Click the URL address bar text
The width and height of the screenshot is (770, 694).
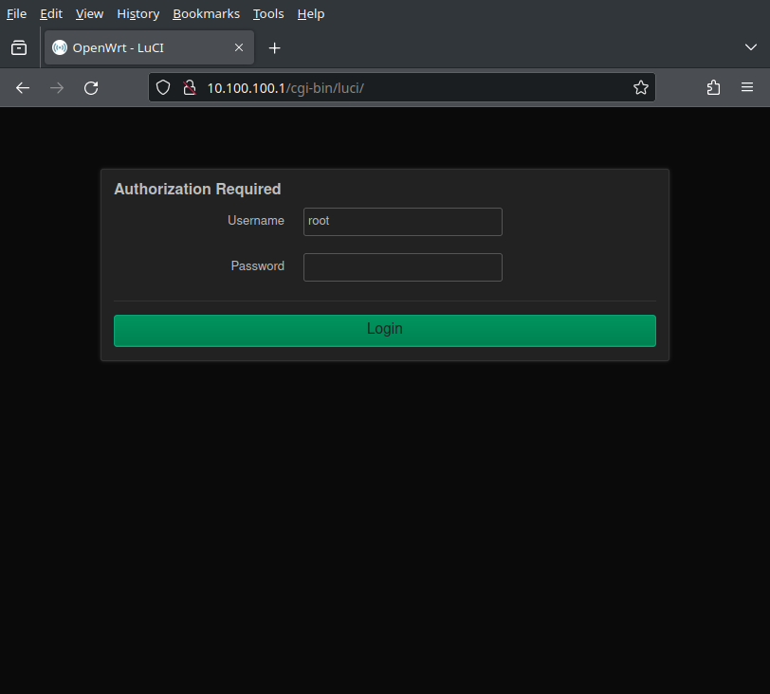click(x=285, y=88)
